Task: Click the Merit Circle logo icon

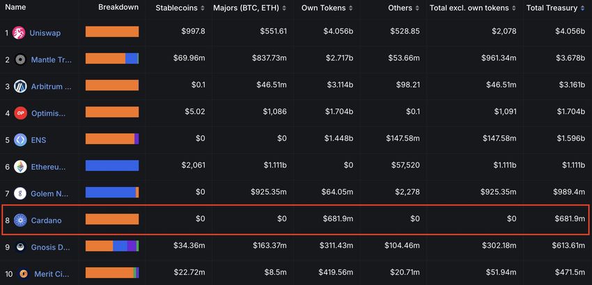Action: [x=24, y=273]
